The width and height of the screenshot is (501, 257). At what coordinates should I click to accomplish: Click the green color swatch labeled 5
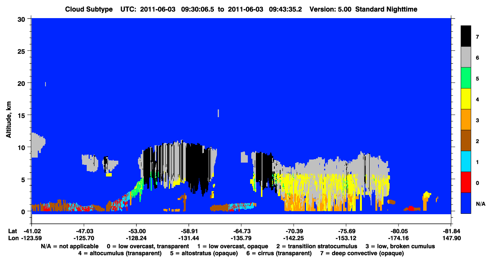[x=466, y=78]
